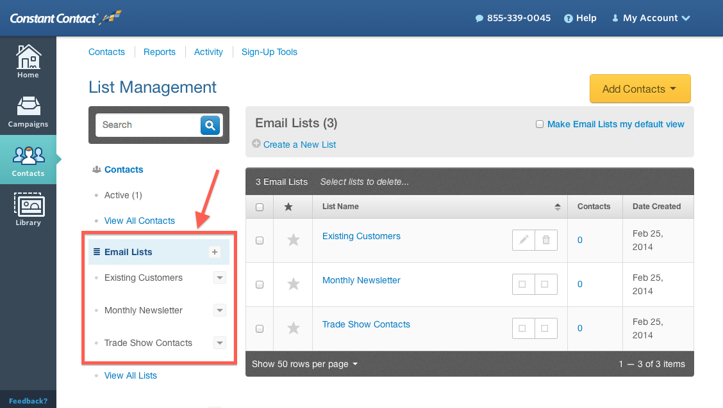Click the Create a New List link
Screen dimensions: 723x408
300,145
